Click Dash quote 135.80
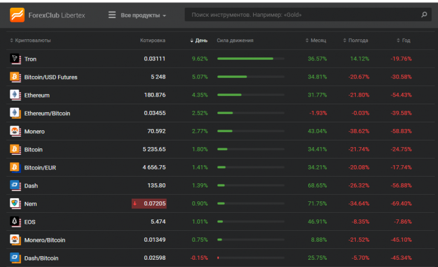Viewport: 438px width, 267px height. (x=156, y=186)
